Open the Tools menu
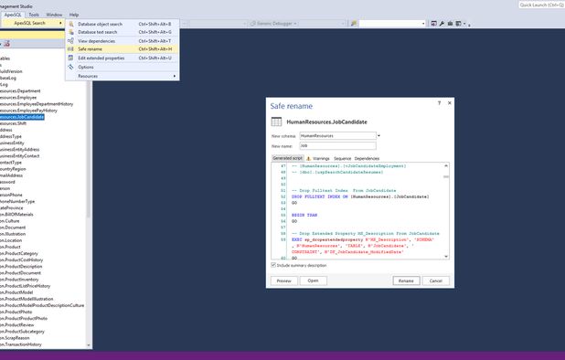The height and width of the screenshot is (360, 565). pyautogui.click(x=34, y=15)
